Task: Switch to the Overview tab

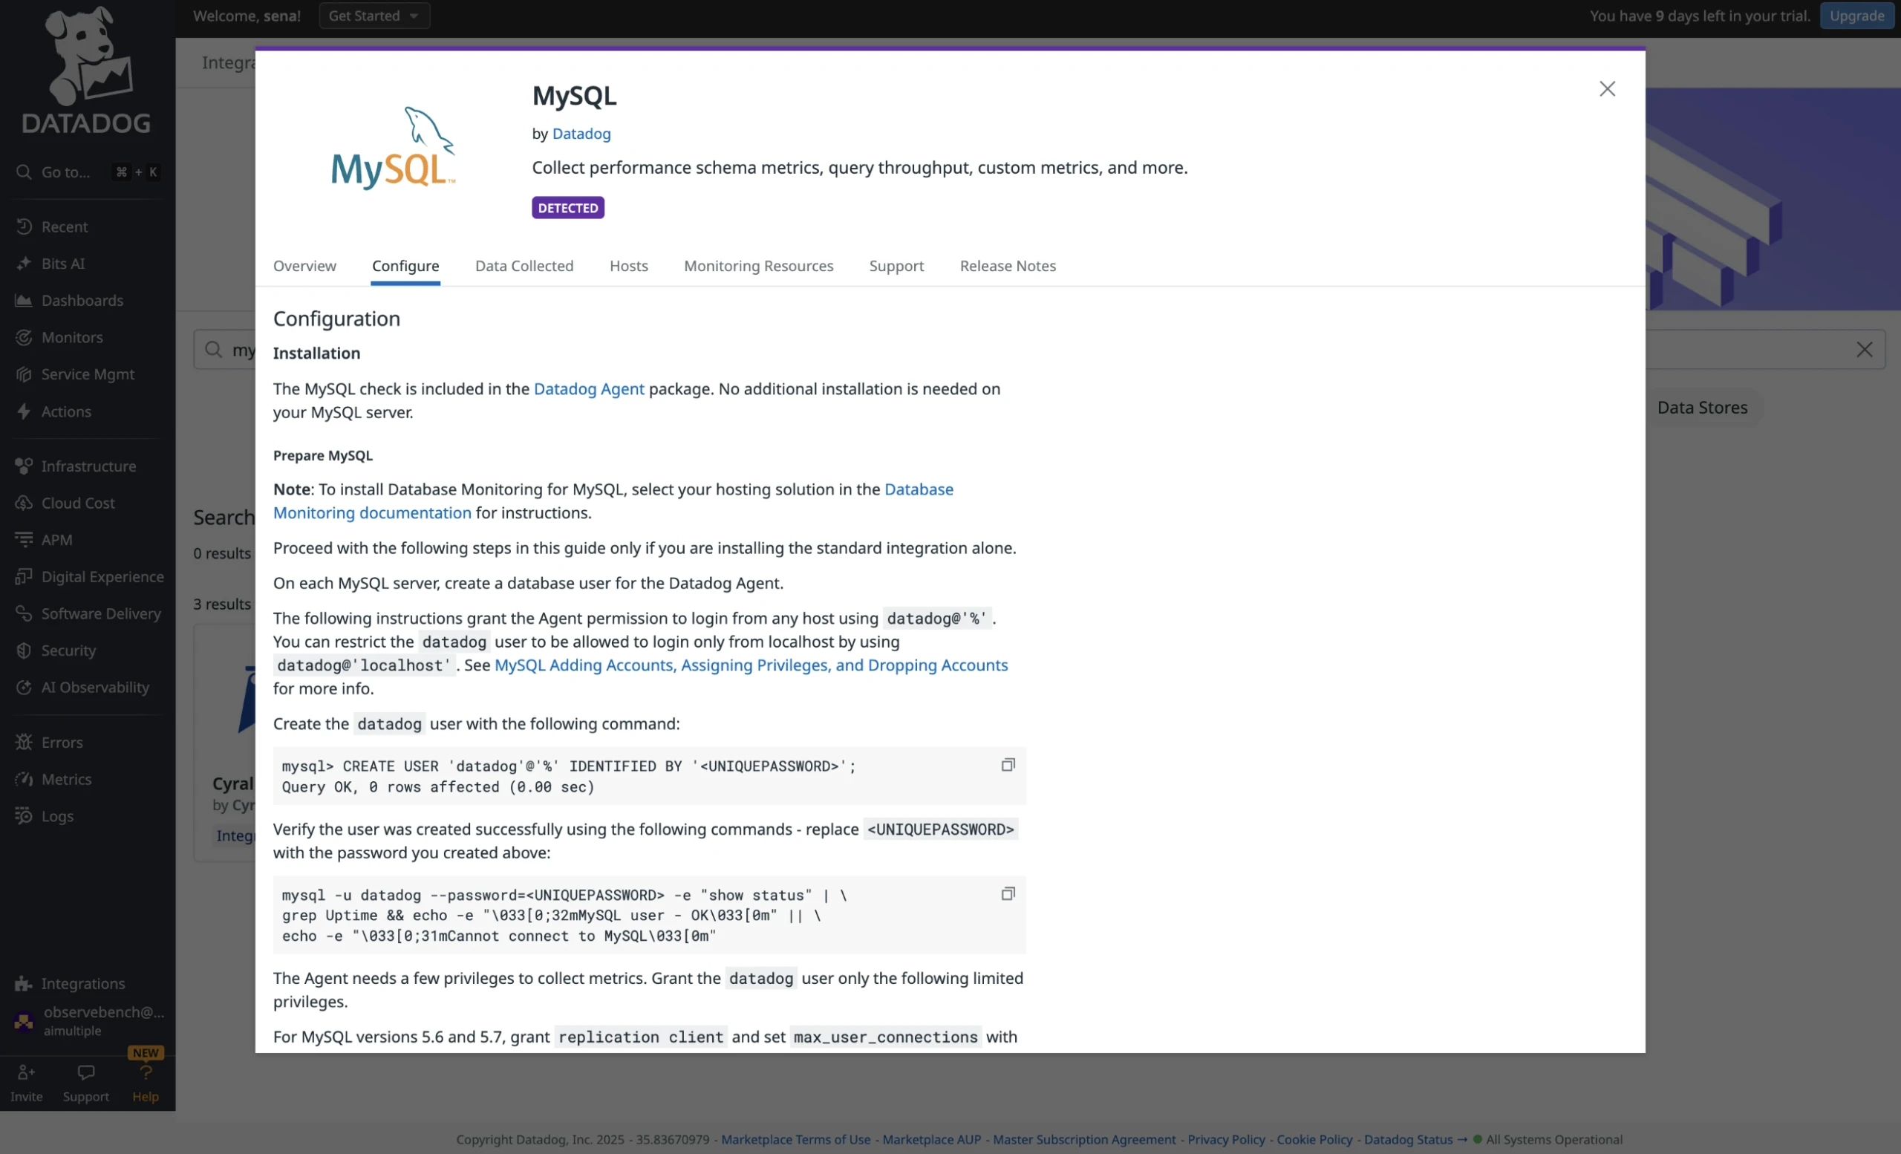Action: 304,266
